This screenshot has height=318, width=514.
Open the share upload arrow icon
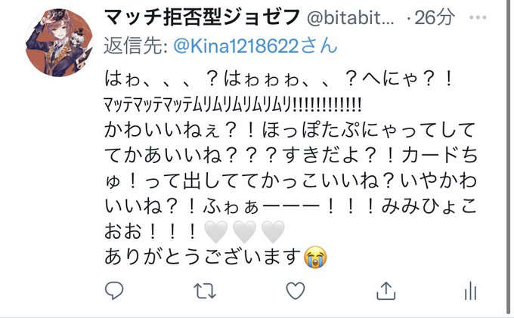tap(385, 291)
